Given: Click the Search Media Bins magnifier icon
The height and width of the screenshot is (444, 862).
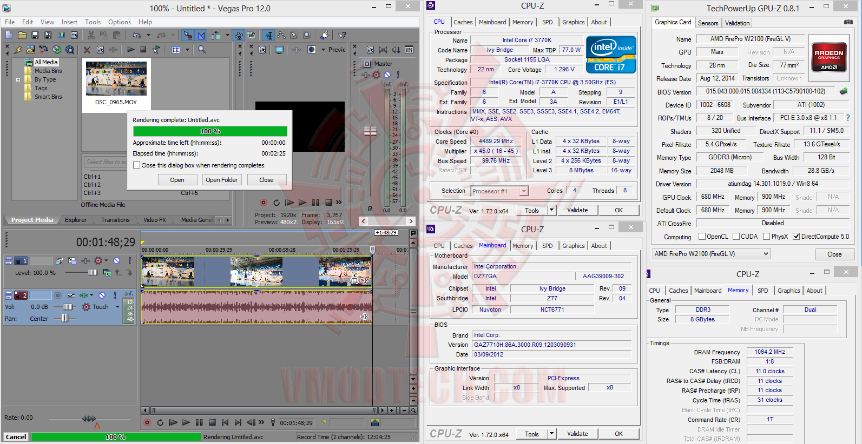Looking at the screenshot, I should click(202, 50).
